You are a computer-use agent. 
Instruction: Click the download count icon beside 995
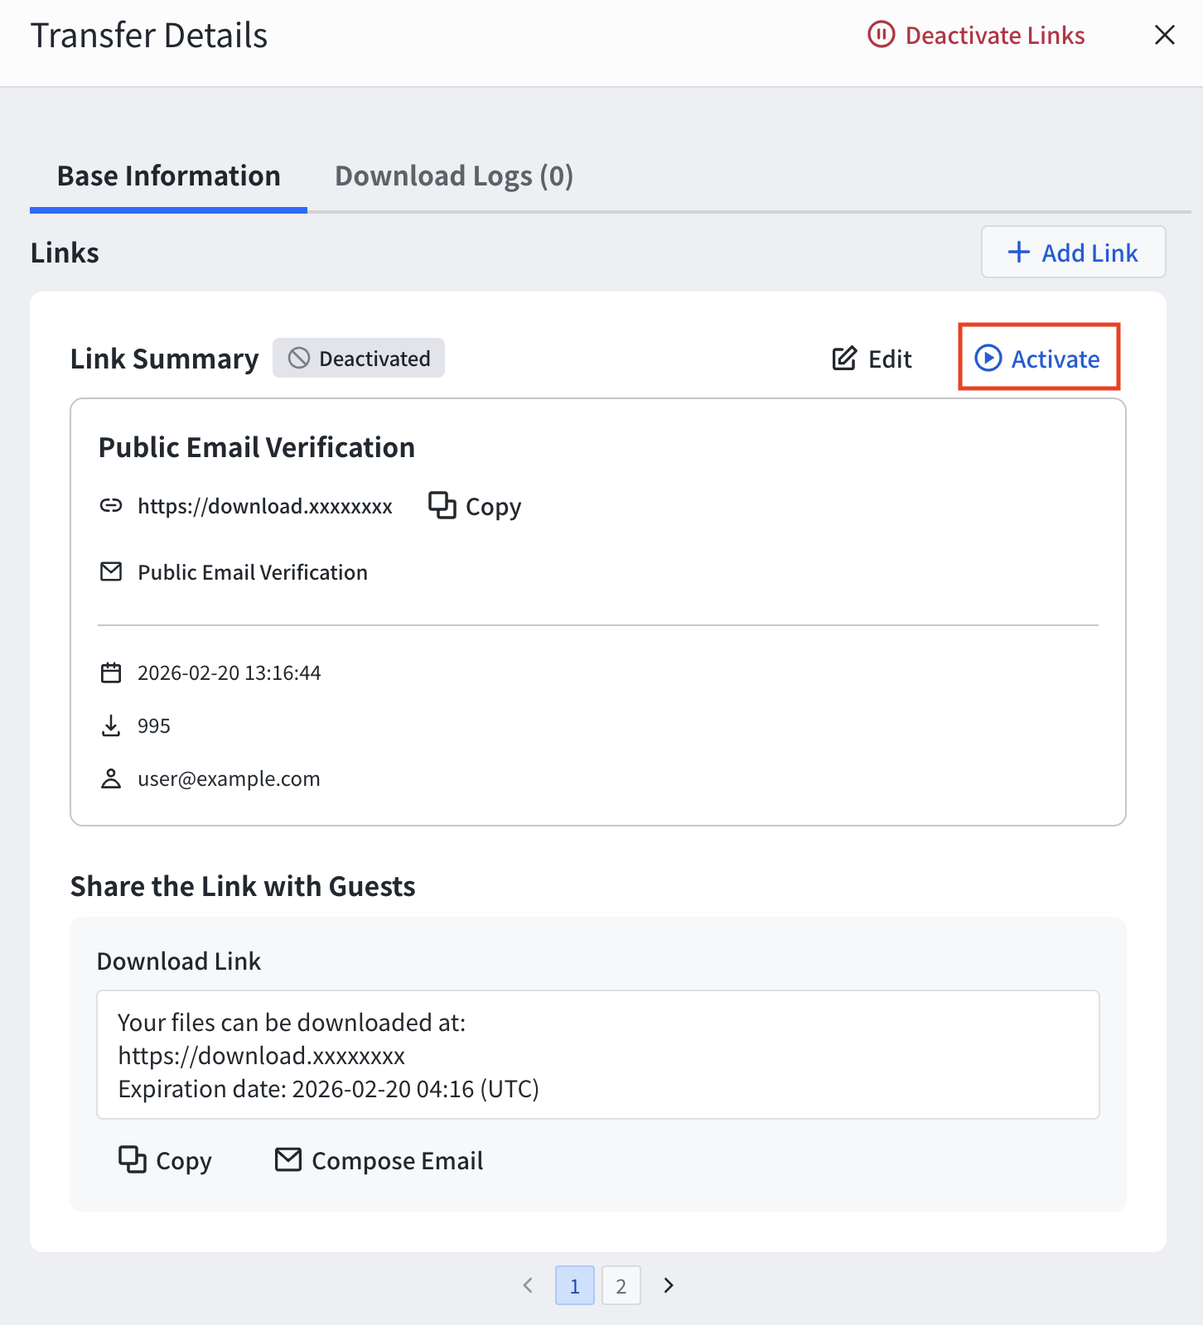tap(111, 725)
